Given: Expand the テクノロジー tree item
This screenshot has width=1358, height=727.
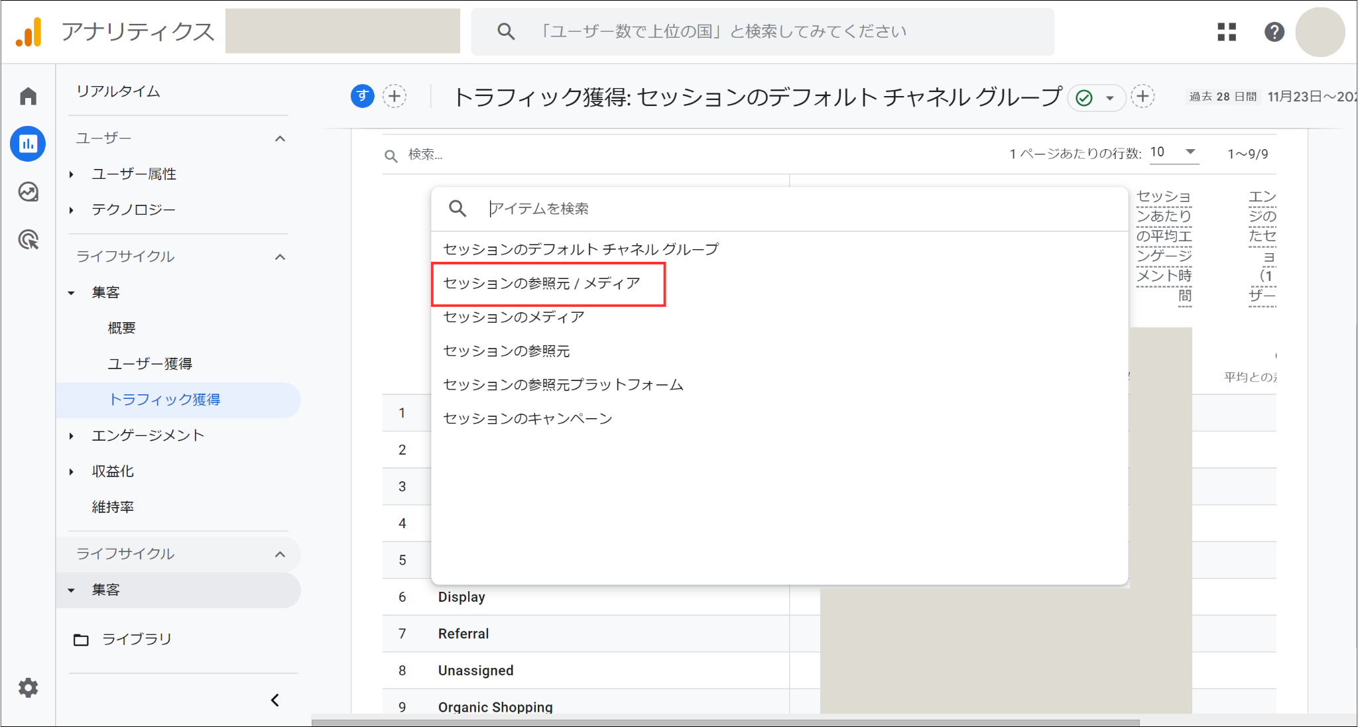Looking at the screenshot, I should (72, 210).
